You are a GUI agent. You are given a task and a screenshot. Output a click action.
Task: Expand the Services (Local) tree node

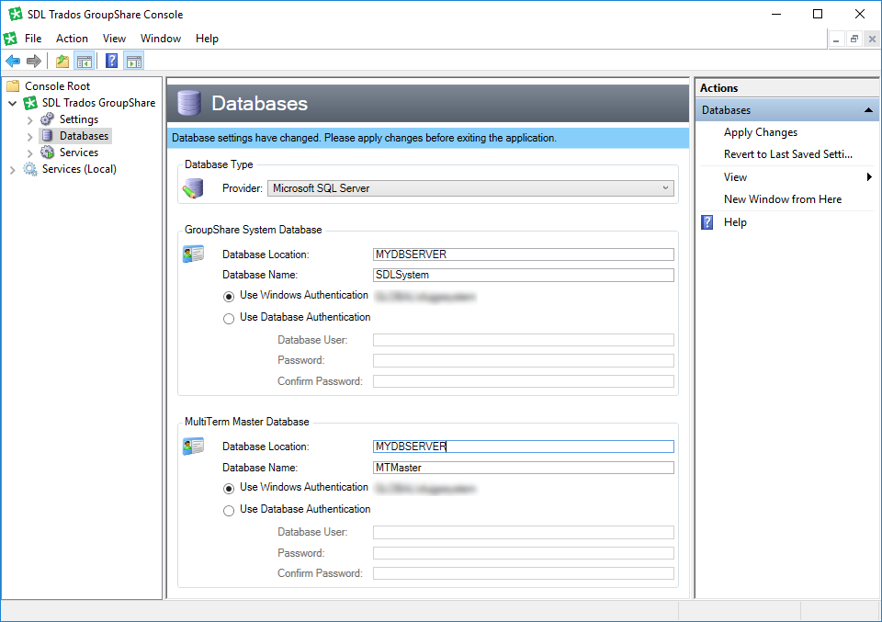(13, 169)
